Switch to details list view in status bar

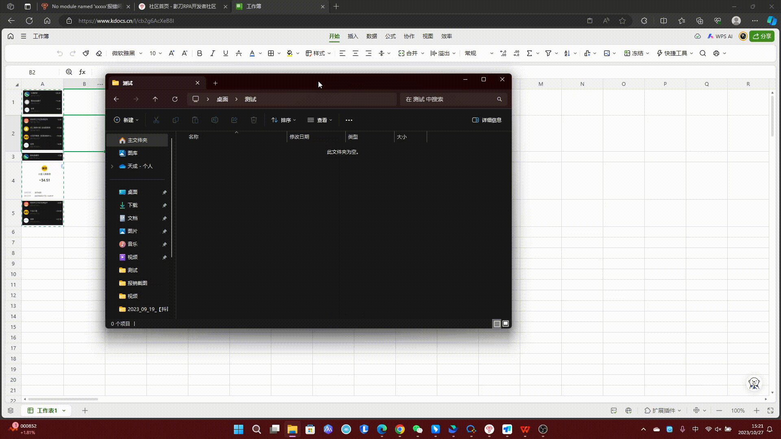(497, 324)
